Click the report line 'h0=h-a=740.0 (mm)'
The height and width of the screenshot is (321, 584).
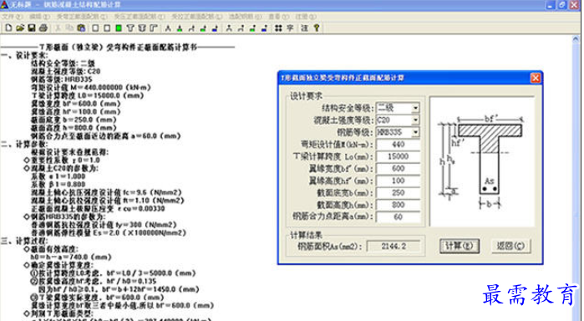click(x=71, y=257)
